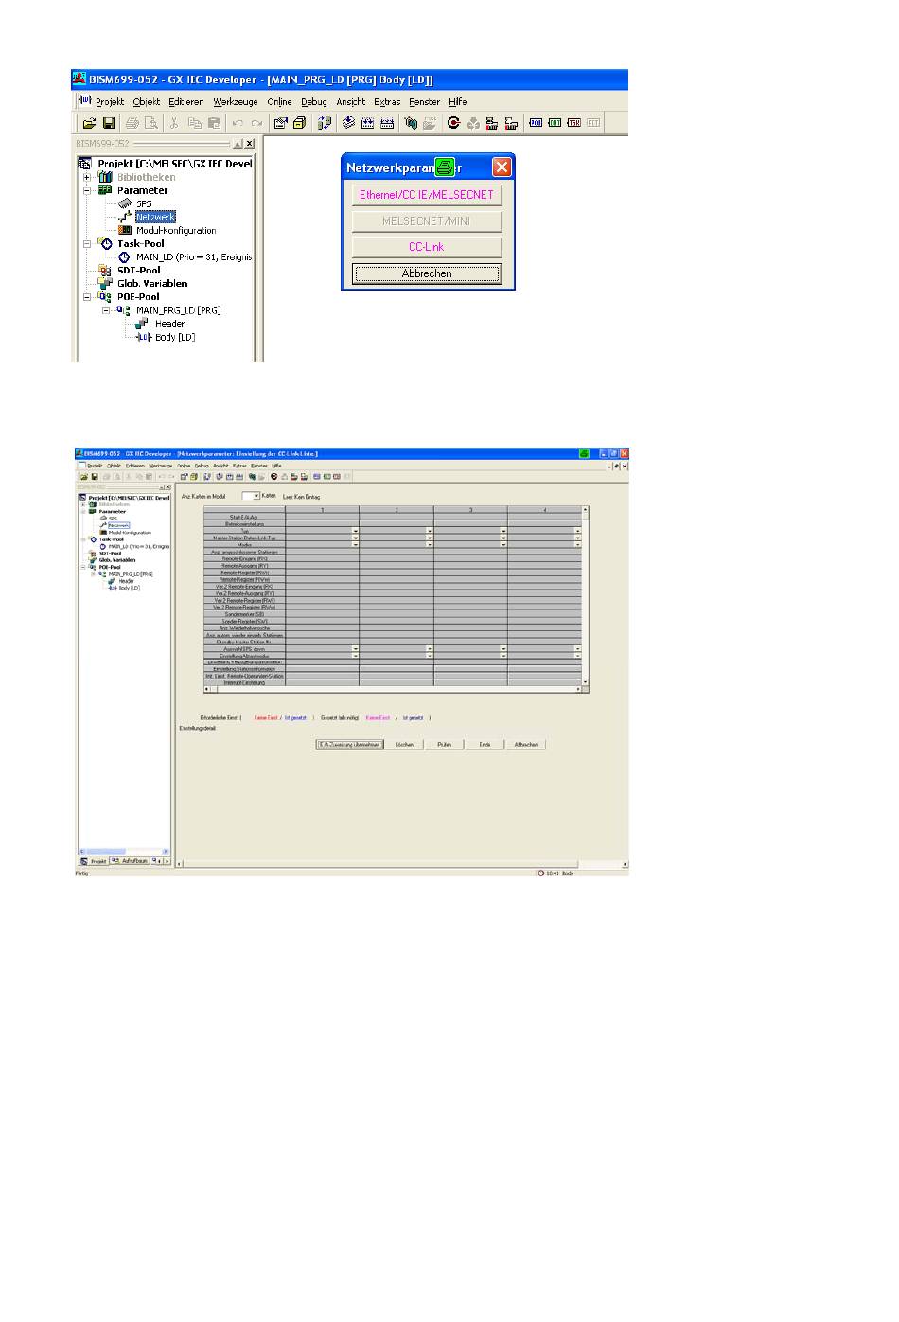Open the Fenster menu in MAIN_PRG_LD window
Viewport: 899px width, 1322px height.
pos(425,101)
